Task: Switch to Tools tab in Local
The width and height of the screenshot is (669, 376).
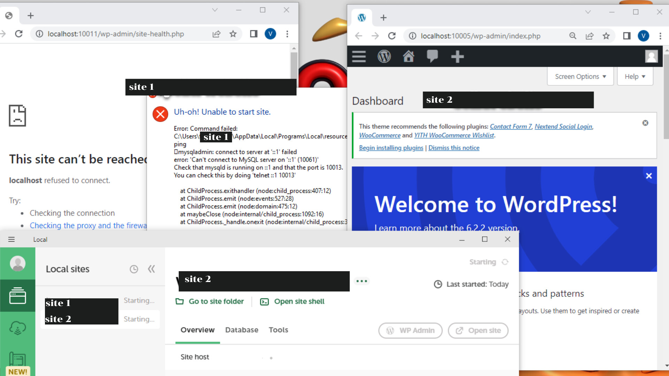Action: 278,330
